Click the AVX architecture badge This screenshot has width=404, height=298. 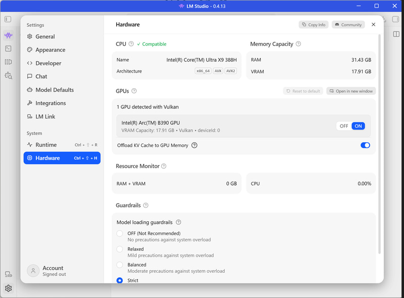point(218,71)
